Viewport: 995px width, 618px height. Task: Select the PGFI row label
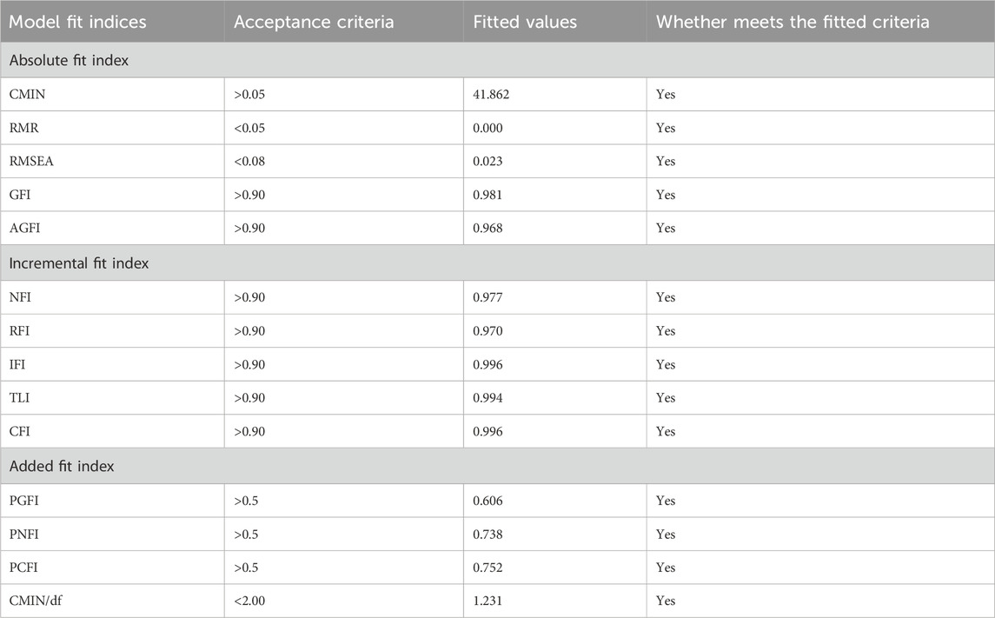pos(24,501)
